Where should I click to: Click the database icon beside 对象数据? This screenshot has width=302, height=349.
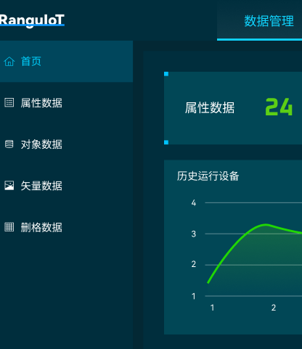(9, 144)
